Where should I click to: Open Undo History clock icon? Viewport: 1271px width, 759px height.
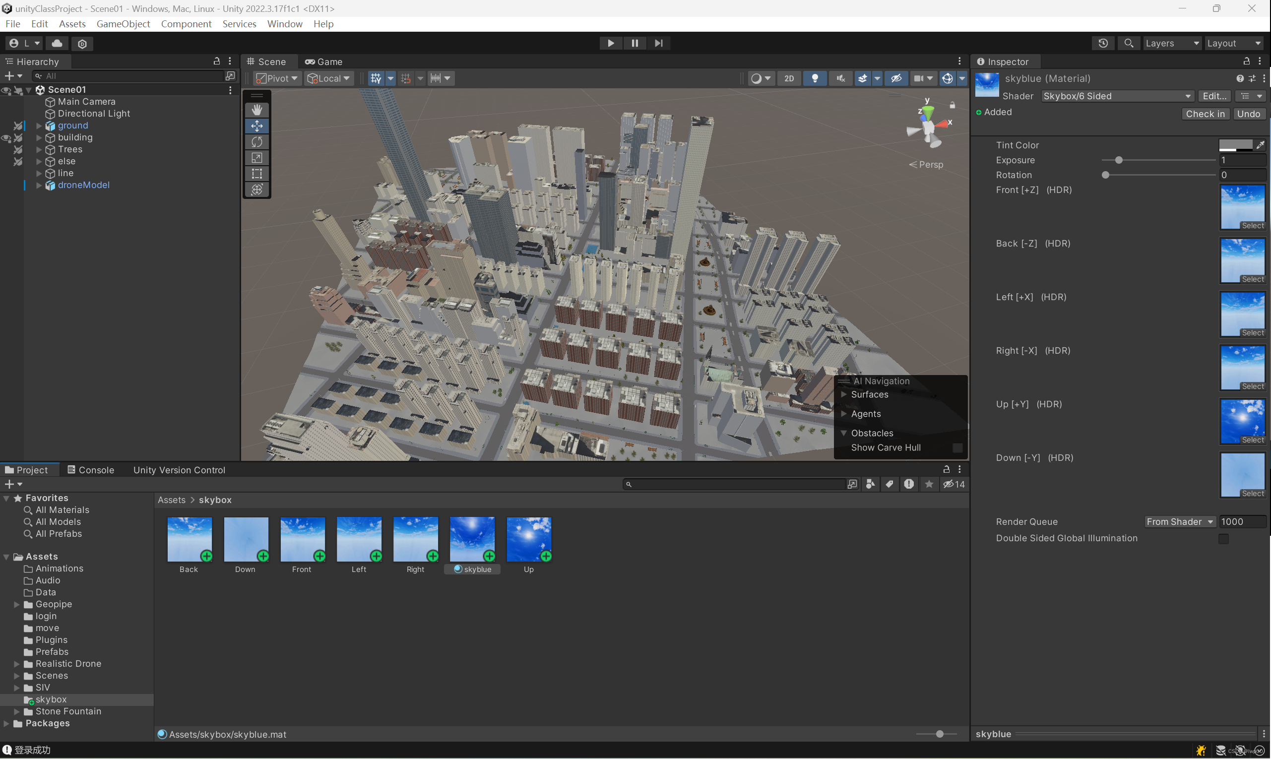coord(1103,43)
